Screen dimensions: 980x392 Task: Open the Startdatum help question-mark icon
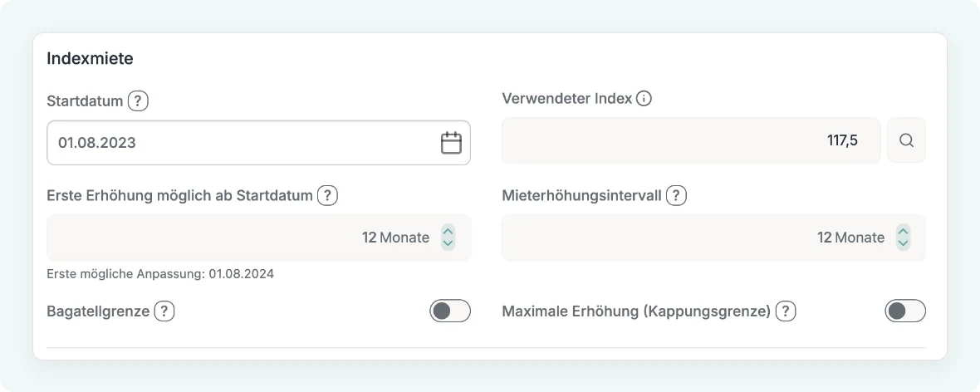click(x=138, y=100)
